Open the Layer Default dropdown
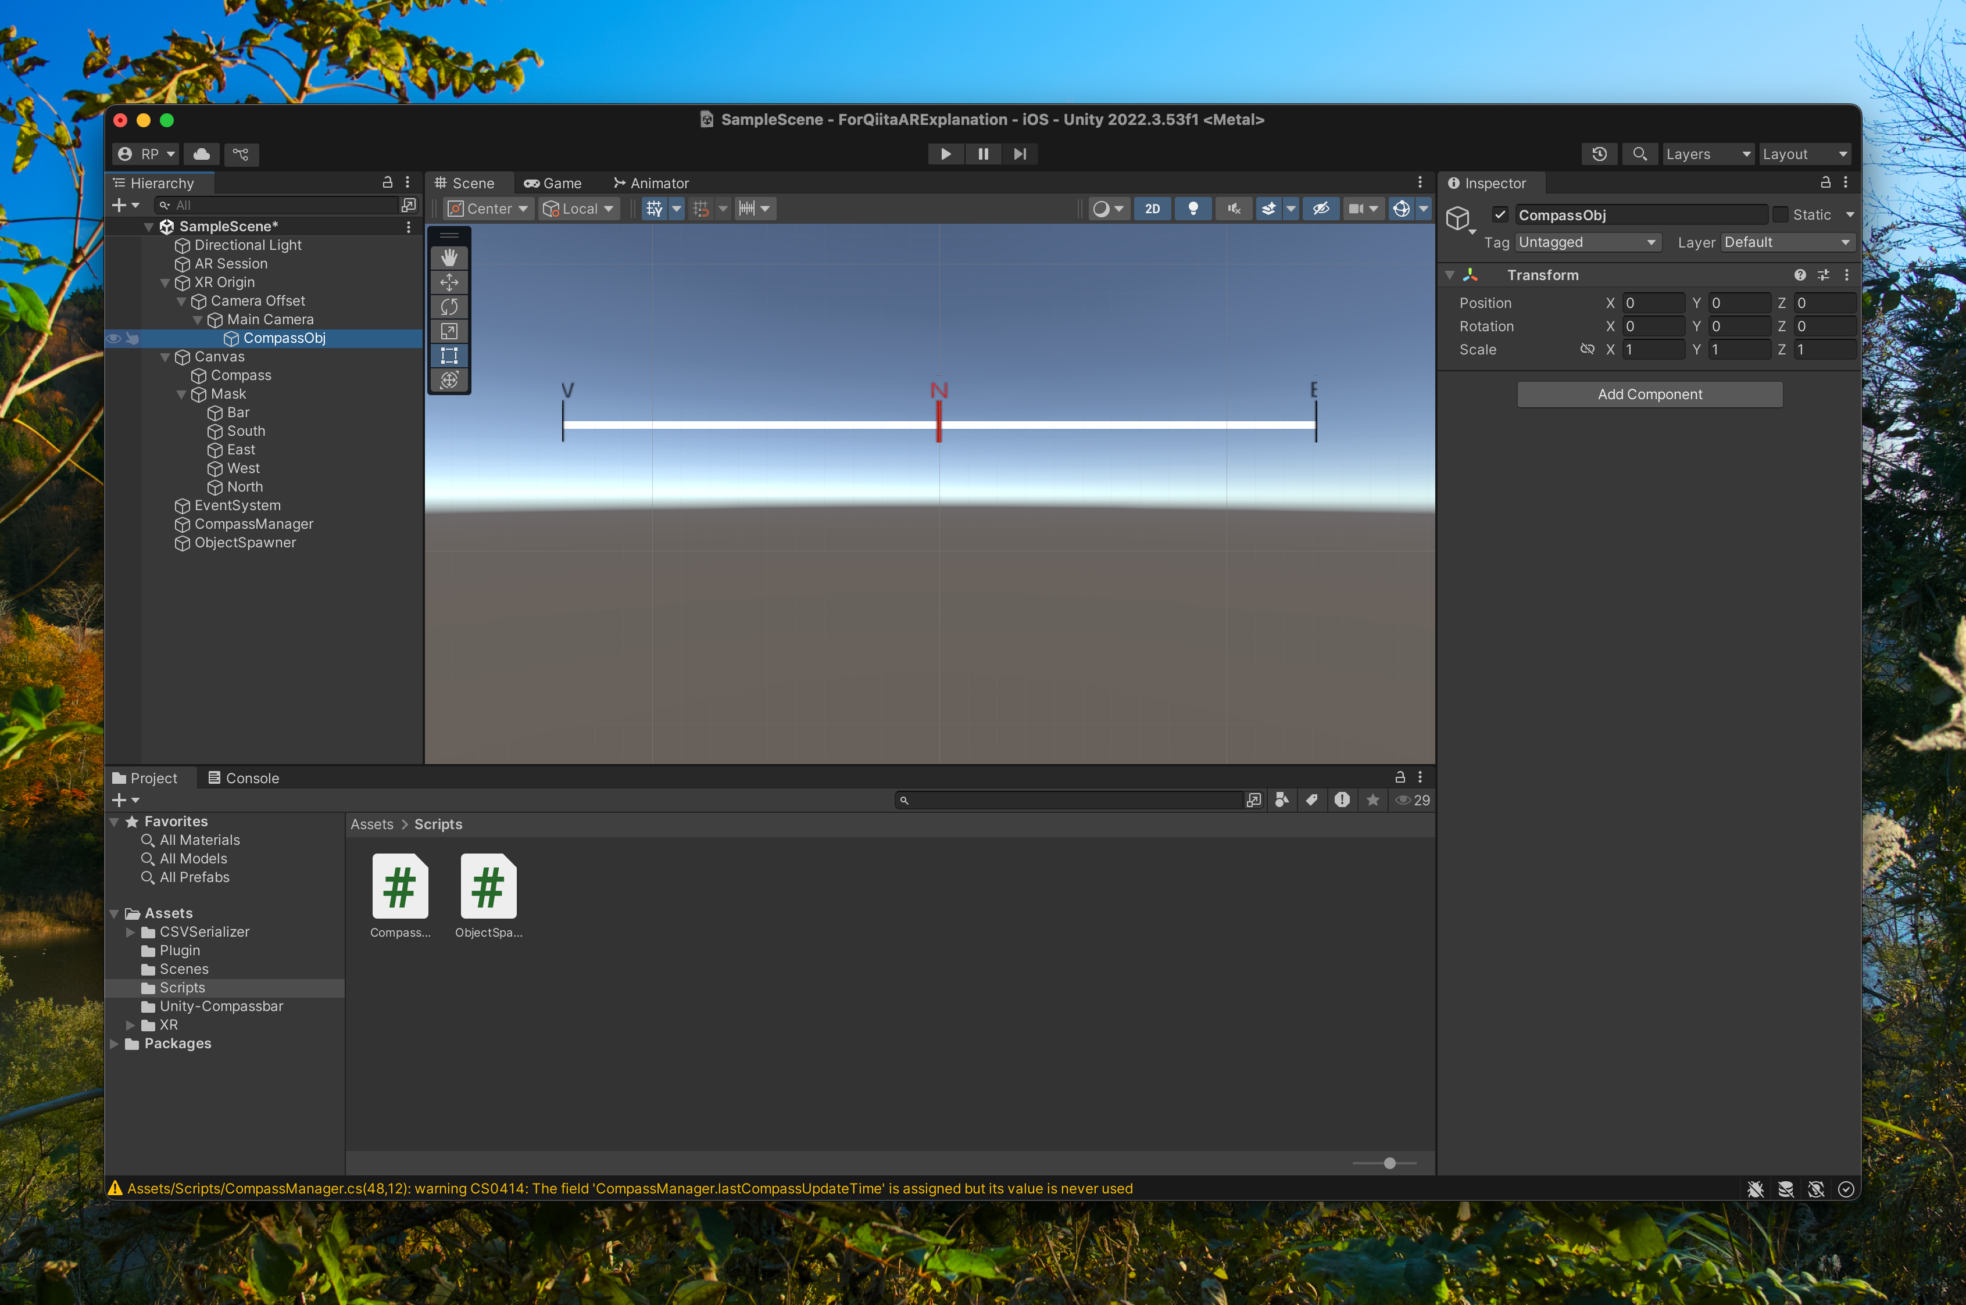This screenshot has height=1305, width=1966. click(x=1786, y=242)
